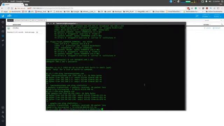
Task: Open the YT bookmark folder
Action: [x=50, y=12]
